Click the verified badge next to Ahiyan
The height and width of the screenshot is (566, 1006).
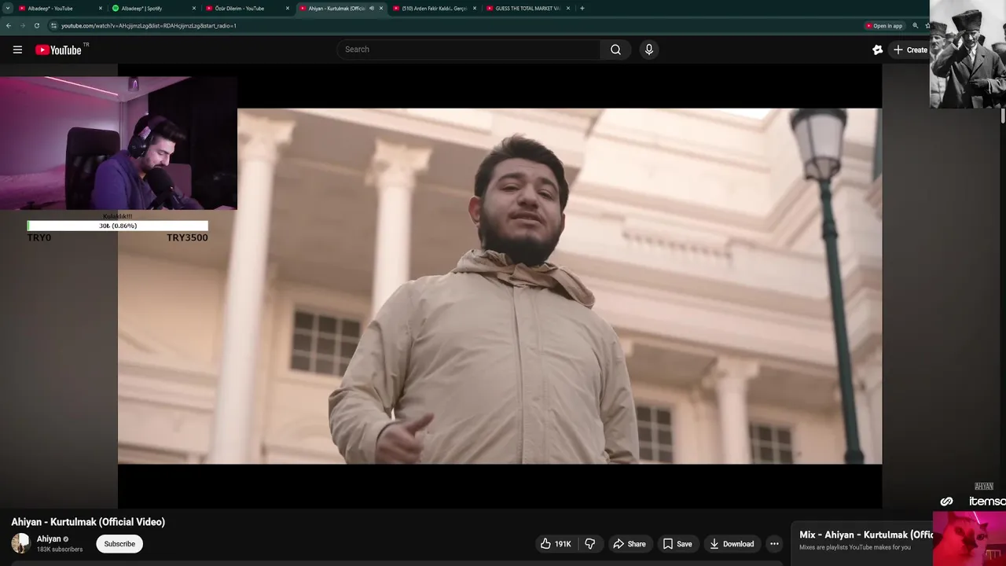(x=66, y=539)
